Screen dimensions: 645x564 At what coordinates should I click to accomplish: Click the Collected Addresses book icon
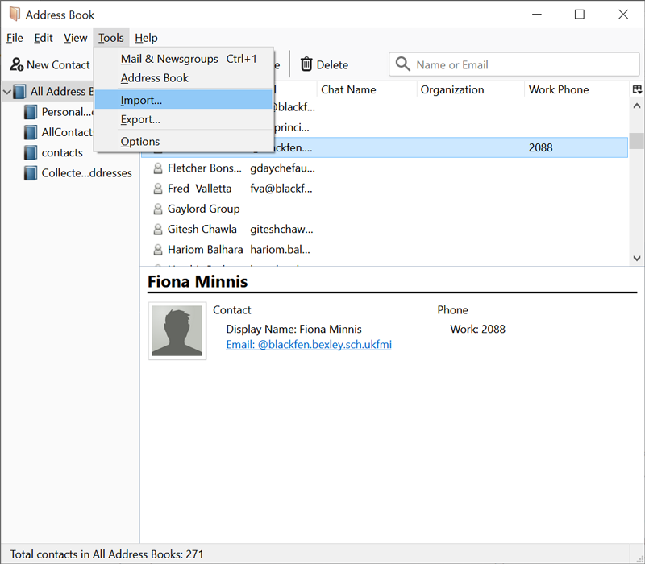click(x=31, y=172)
